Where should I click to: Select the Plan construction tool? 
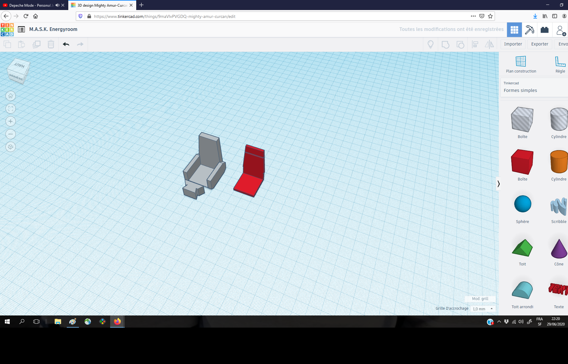point(521,65)
